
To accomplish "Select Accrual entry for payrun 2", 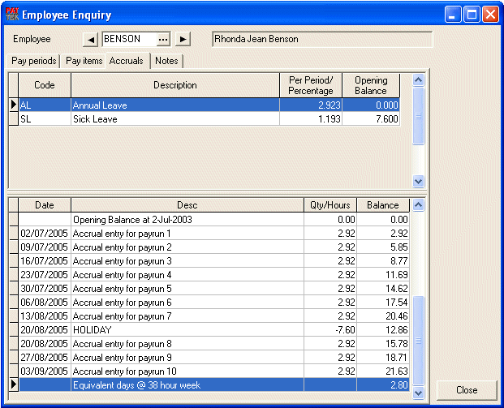I will click(209, 247).
